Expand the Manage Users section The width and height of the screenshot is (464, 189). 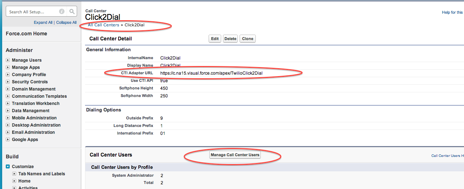(x=8, y=60)
